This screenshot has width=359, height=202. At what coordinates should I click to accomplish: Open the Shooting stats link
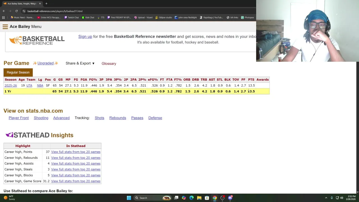41,118
